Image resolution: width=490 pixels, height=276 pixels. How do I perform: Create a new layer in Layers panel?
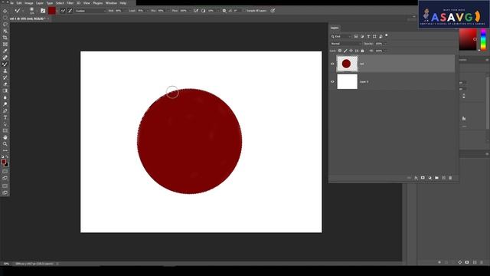(x=443, y=178)
